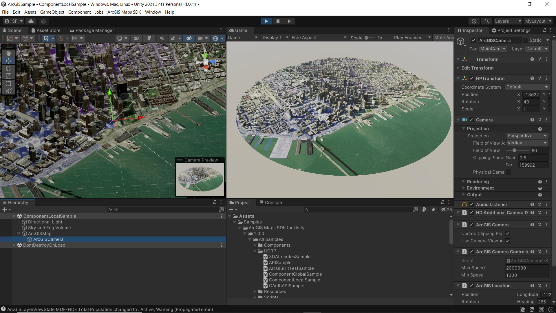Mute scene view audio
The width and height of the screenshot is (556, 313).
[x=162, y=38]
